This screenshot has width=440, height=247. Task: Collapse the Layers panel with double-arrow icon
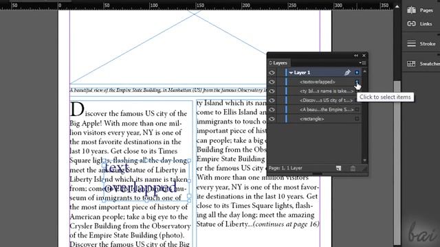pyautogui.click(x=356, y=56)
